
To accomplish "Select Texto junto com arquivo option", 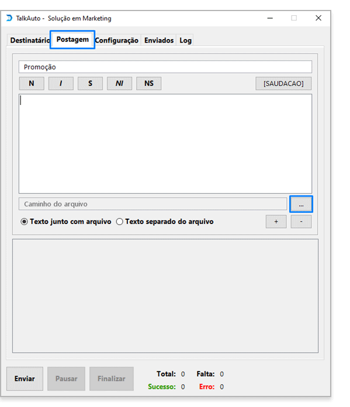I will click(66, 222).
